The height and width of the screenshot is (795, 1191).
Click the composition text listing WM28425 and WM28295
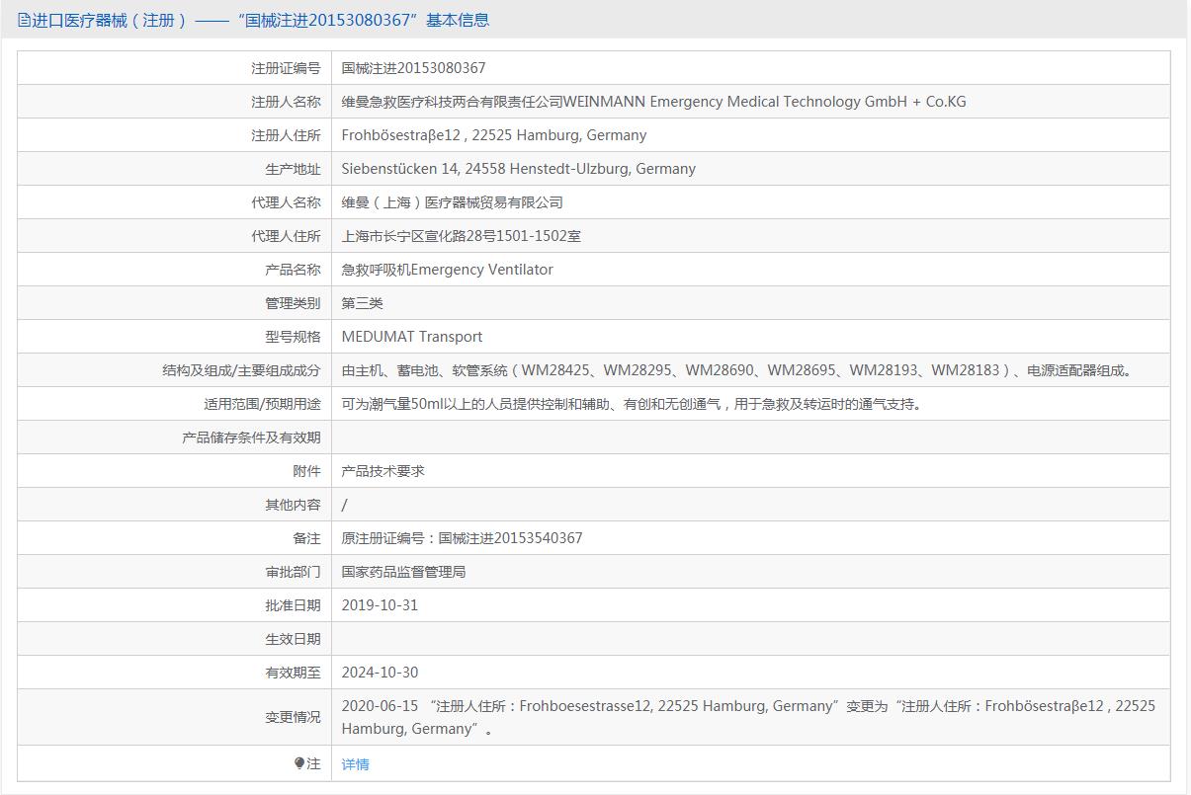click(738, 370)
